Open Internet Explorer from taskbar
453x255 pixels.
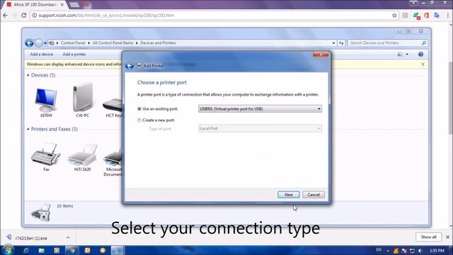point(26,250)
